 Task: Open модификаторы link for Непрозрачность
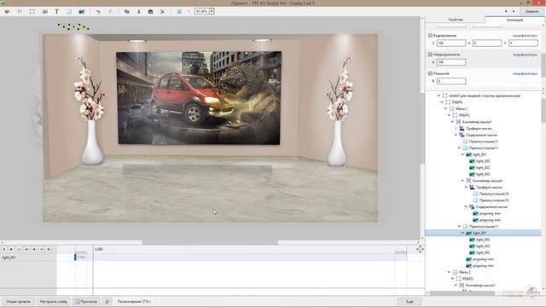525,55
